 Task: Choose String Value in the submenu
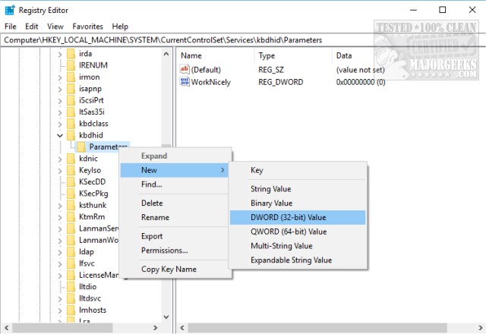click(298, 189)
